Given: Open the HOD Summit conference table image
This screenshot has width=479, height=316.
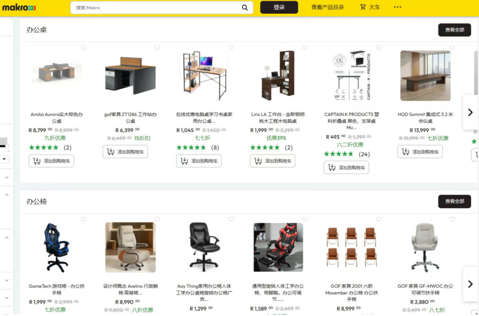Looking at the screenshot, I should point(425,76).
